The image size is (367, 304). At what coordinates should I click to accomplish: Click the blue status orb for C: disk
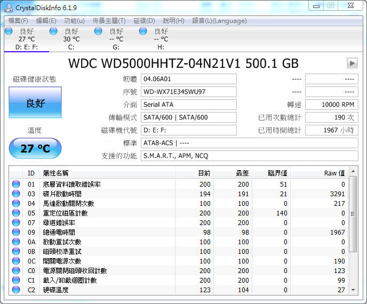tap(53, 31)
